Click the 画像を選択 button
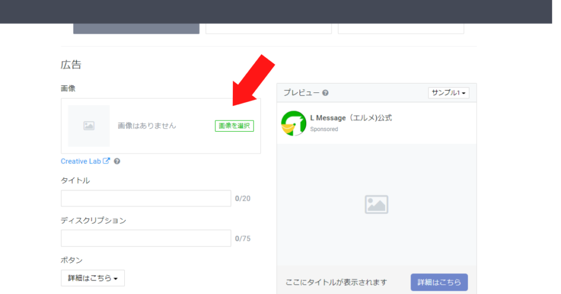Viewport: 561px width, 294px height. coord(234,126)
